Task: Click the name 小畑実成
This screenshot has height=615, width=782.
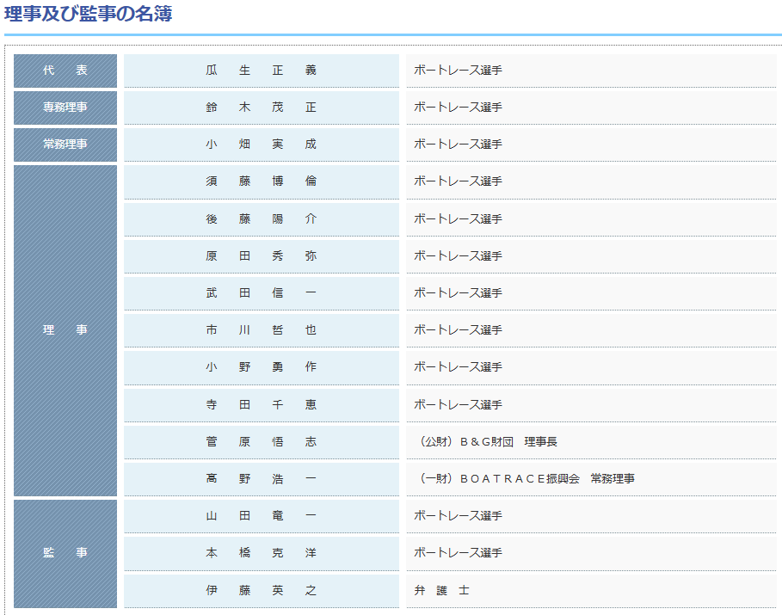Action: [262, 145]
